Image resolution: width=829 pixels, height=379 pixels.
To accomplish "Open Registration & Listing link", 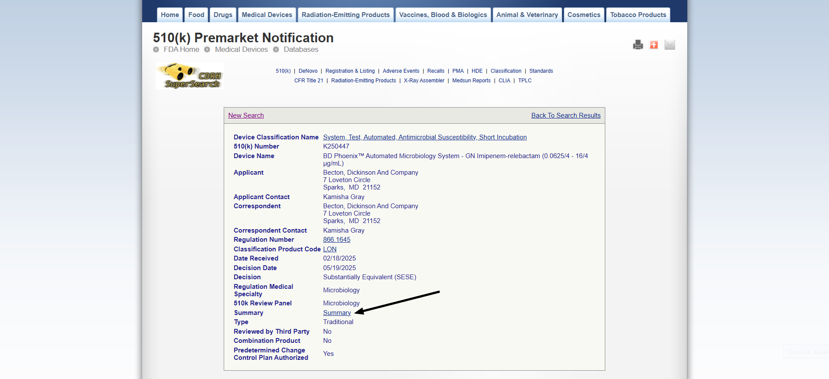I will (350, 71).
